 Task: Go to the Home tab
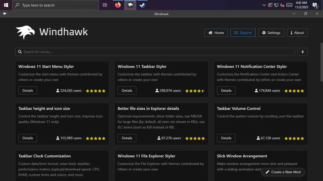coord(216,33)
